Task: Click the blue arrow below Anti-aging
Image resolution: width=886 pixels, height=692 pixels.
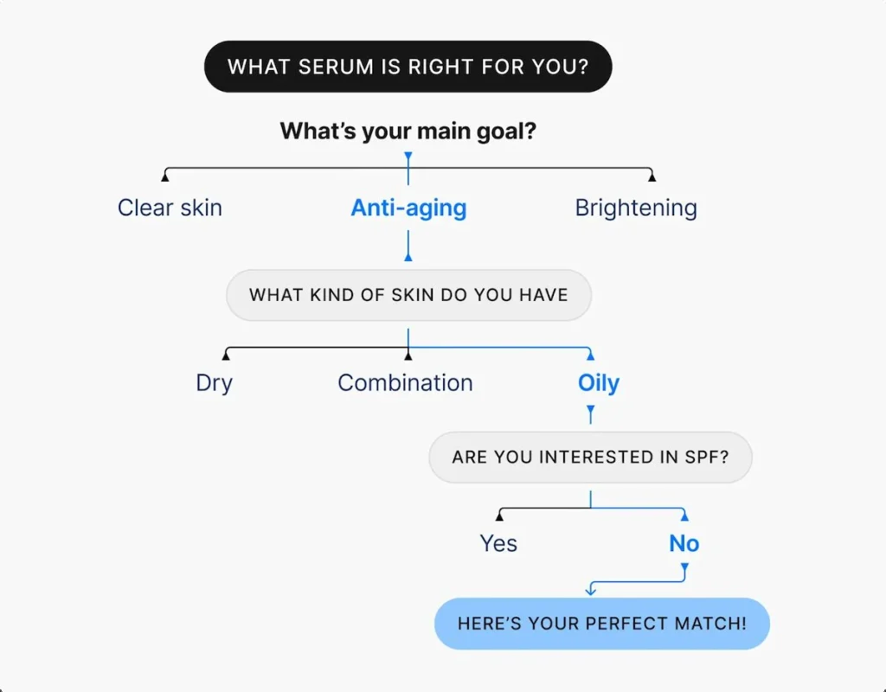Action: point(408,256)
